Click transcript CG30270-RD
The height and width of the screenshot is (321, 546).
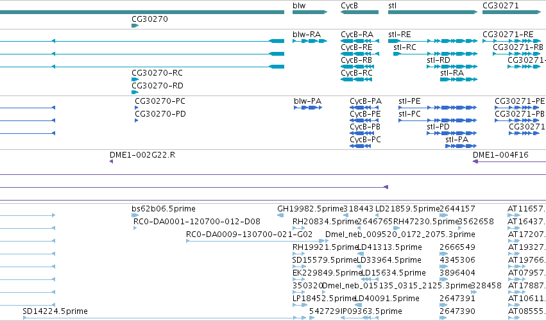click(135, 92)
